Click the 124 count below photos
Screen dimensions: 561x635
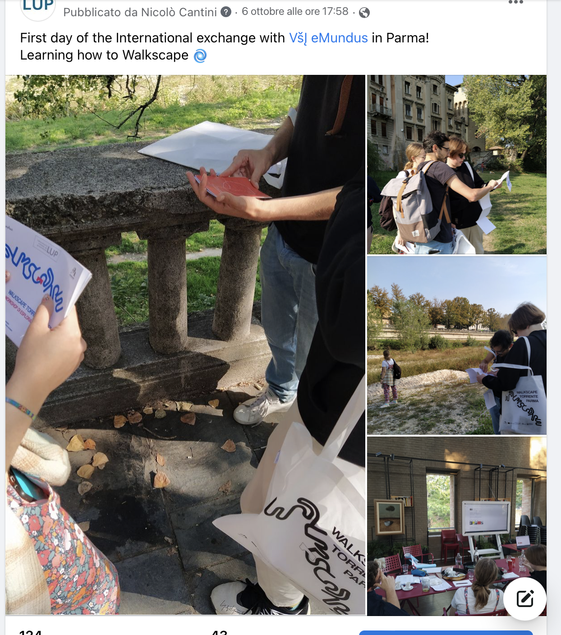[31, 632]
